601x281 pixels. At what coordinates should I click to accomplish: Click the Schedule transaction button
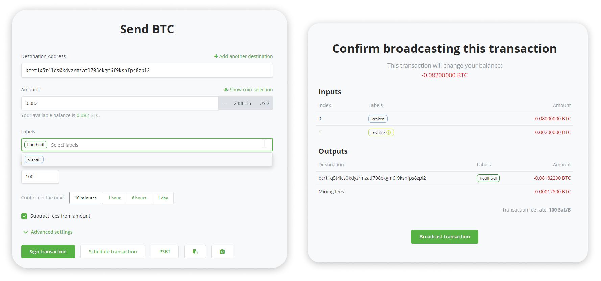113,252
